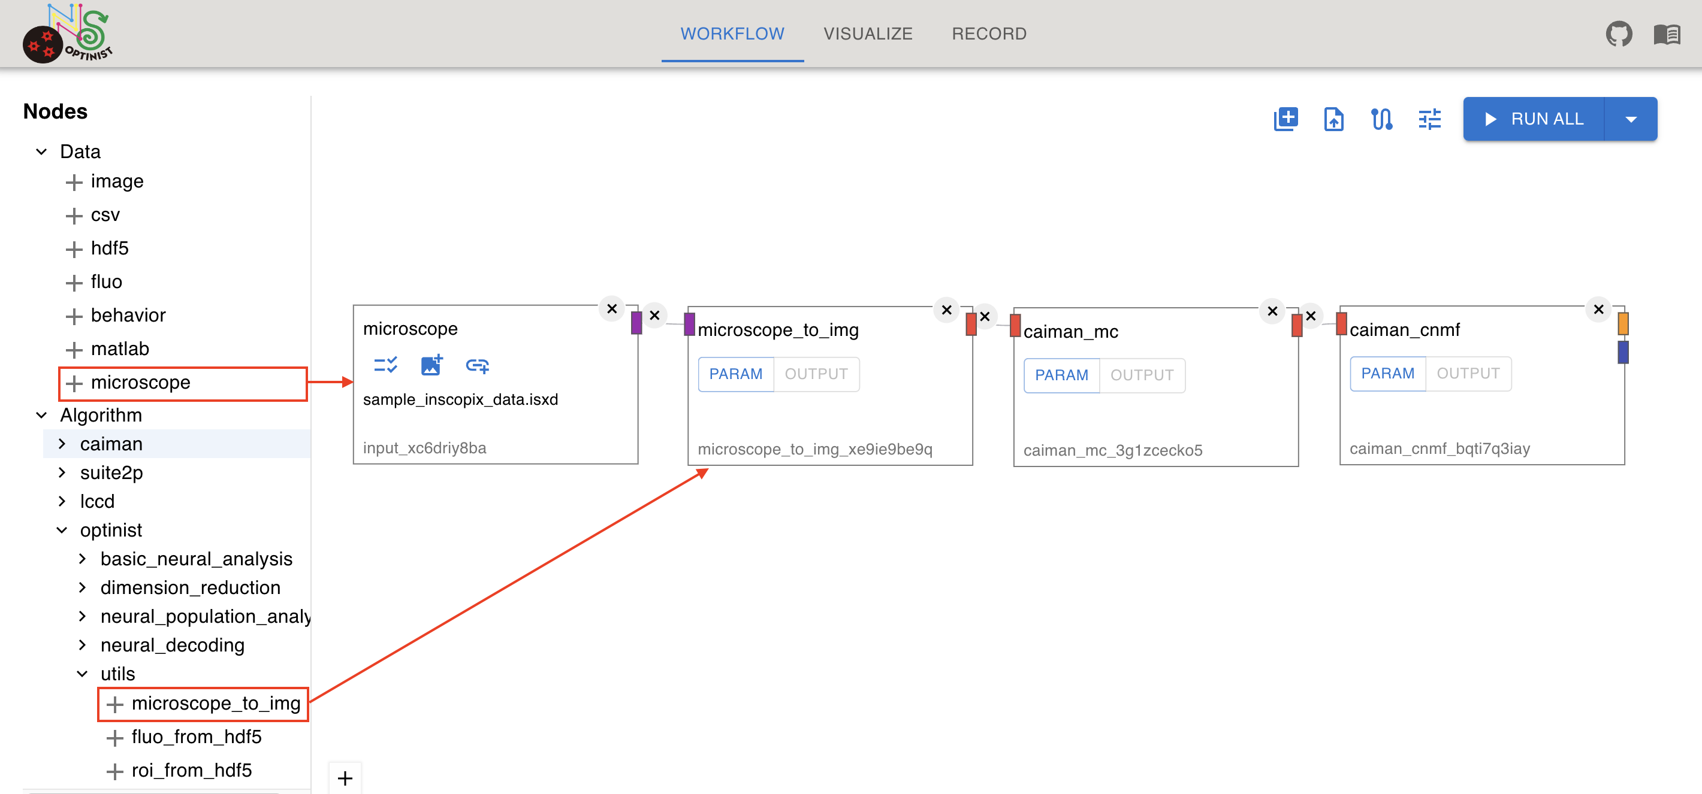Open the NWB settings sliders icon
The width and height of the screenshot is (1702, 794).
(1429, 120)
